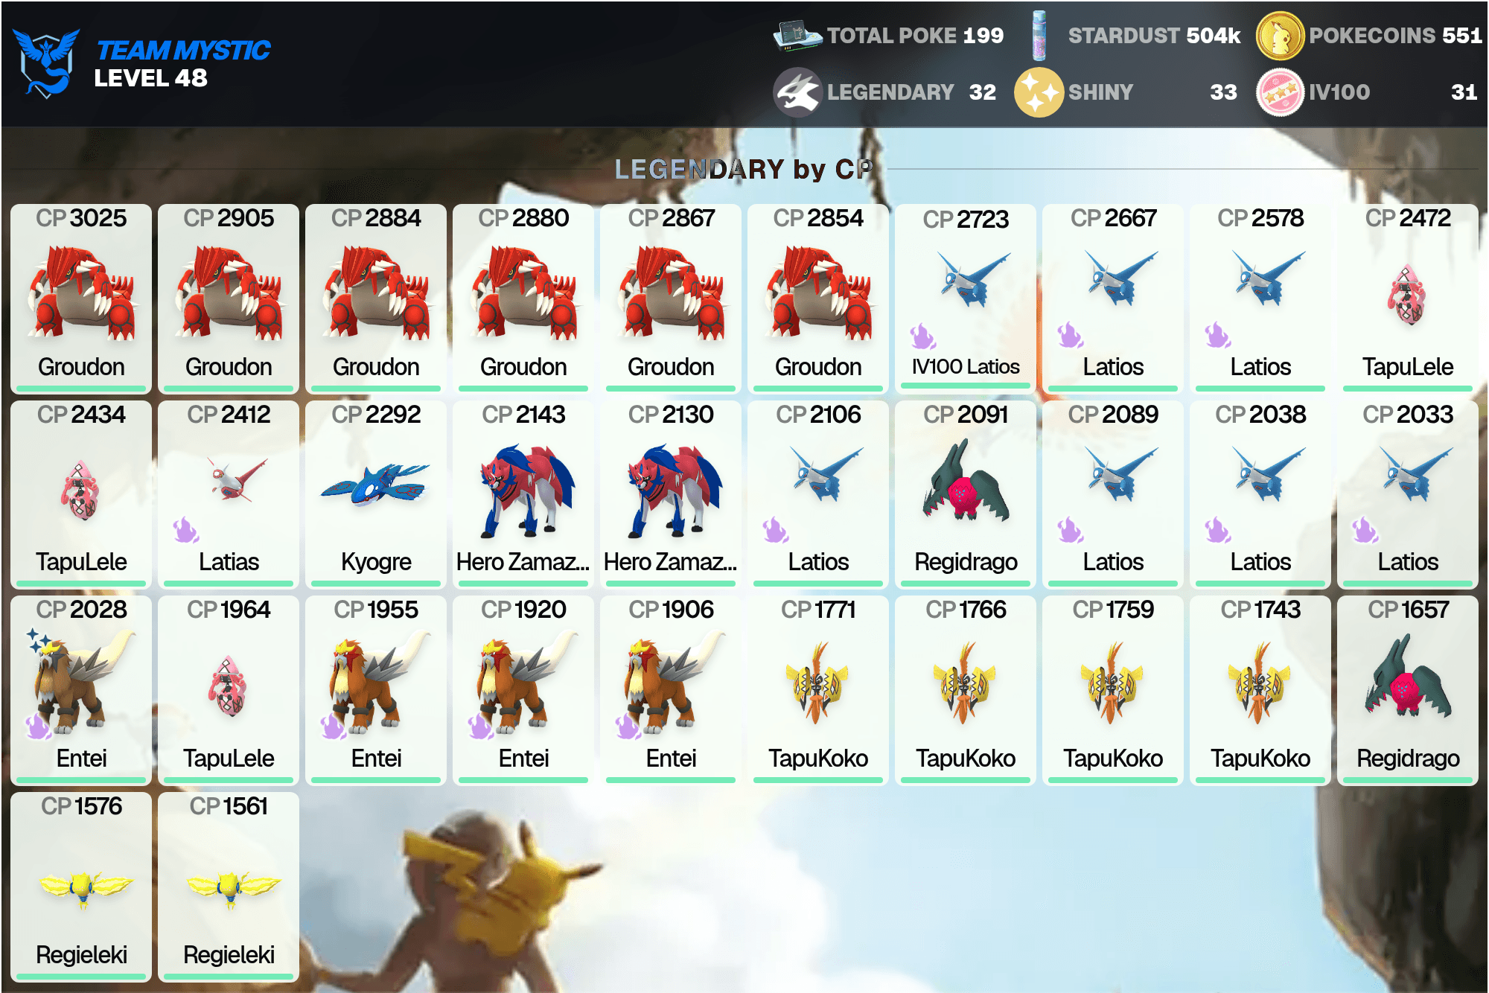The height and width of the screenshot is (993, 1489).
Task: Tap the LEGENDARY 32 count text
Action: [x=911, y=92]
